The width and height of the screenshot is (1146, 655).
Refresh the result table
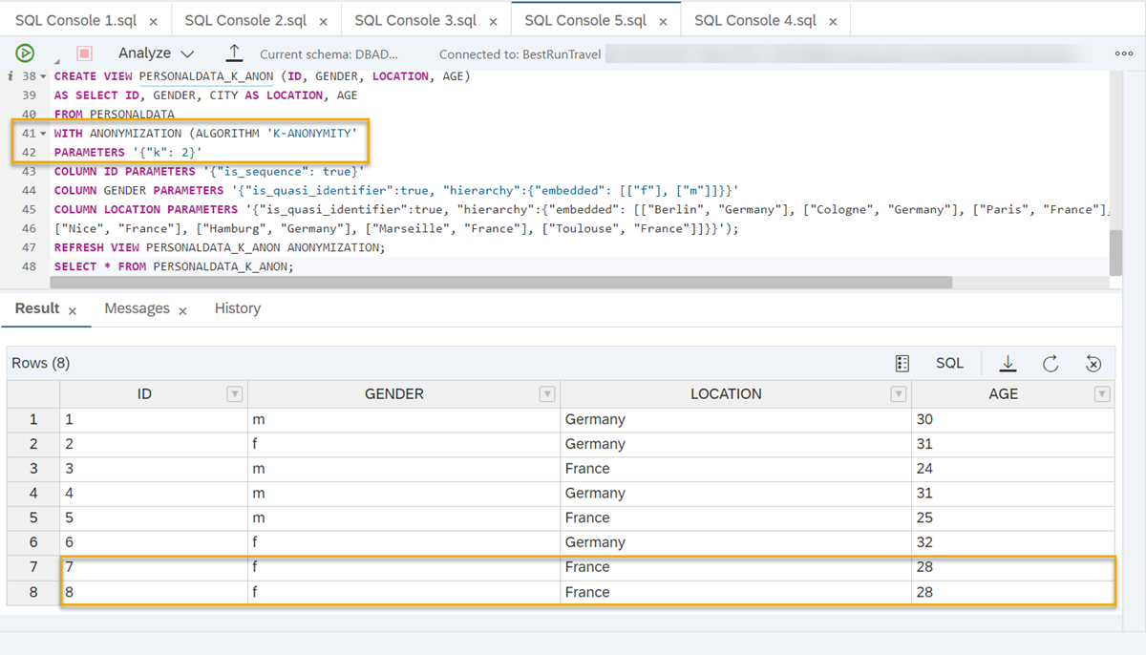1050,364
